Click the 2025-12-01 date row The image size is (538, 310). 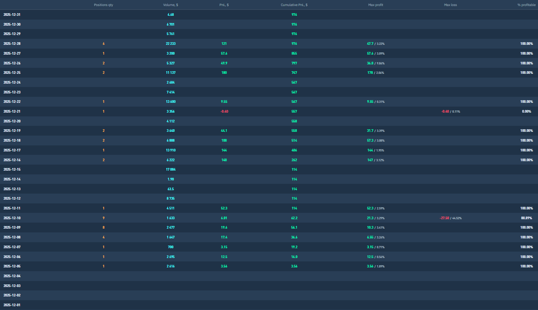[12, 305]
